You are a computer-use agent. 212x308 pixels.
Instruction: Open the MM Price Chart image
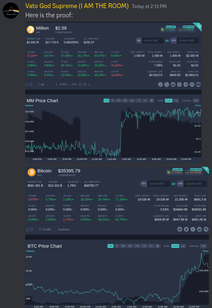[113, 92]
